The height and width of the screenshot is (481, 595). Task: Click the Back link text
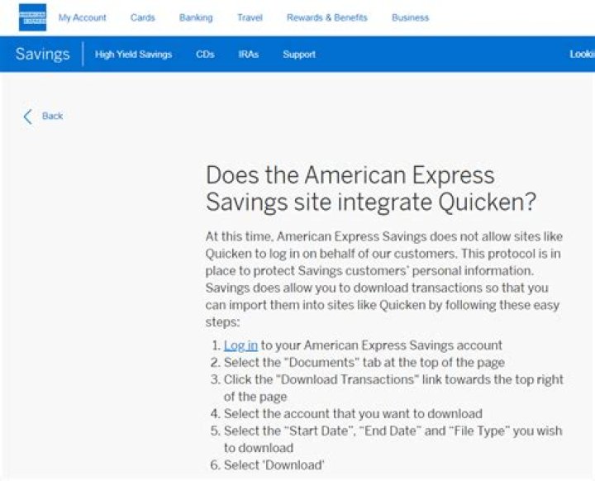(x=52, y=116)
